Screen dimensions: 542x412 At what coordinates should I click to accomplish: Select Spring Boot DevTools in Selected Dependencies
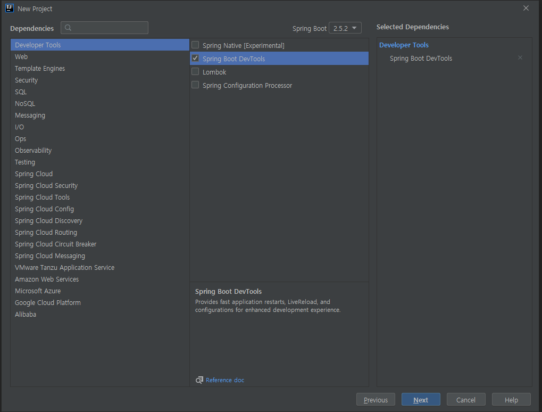tap(421, 59)
